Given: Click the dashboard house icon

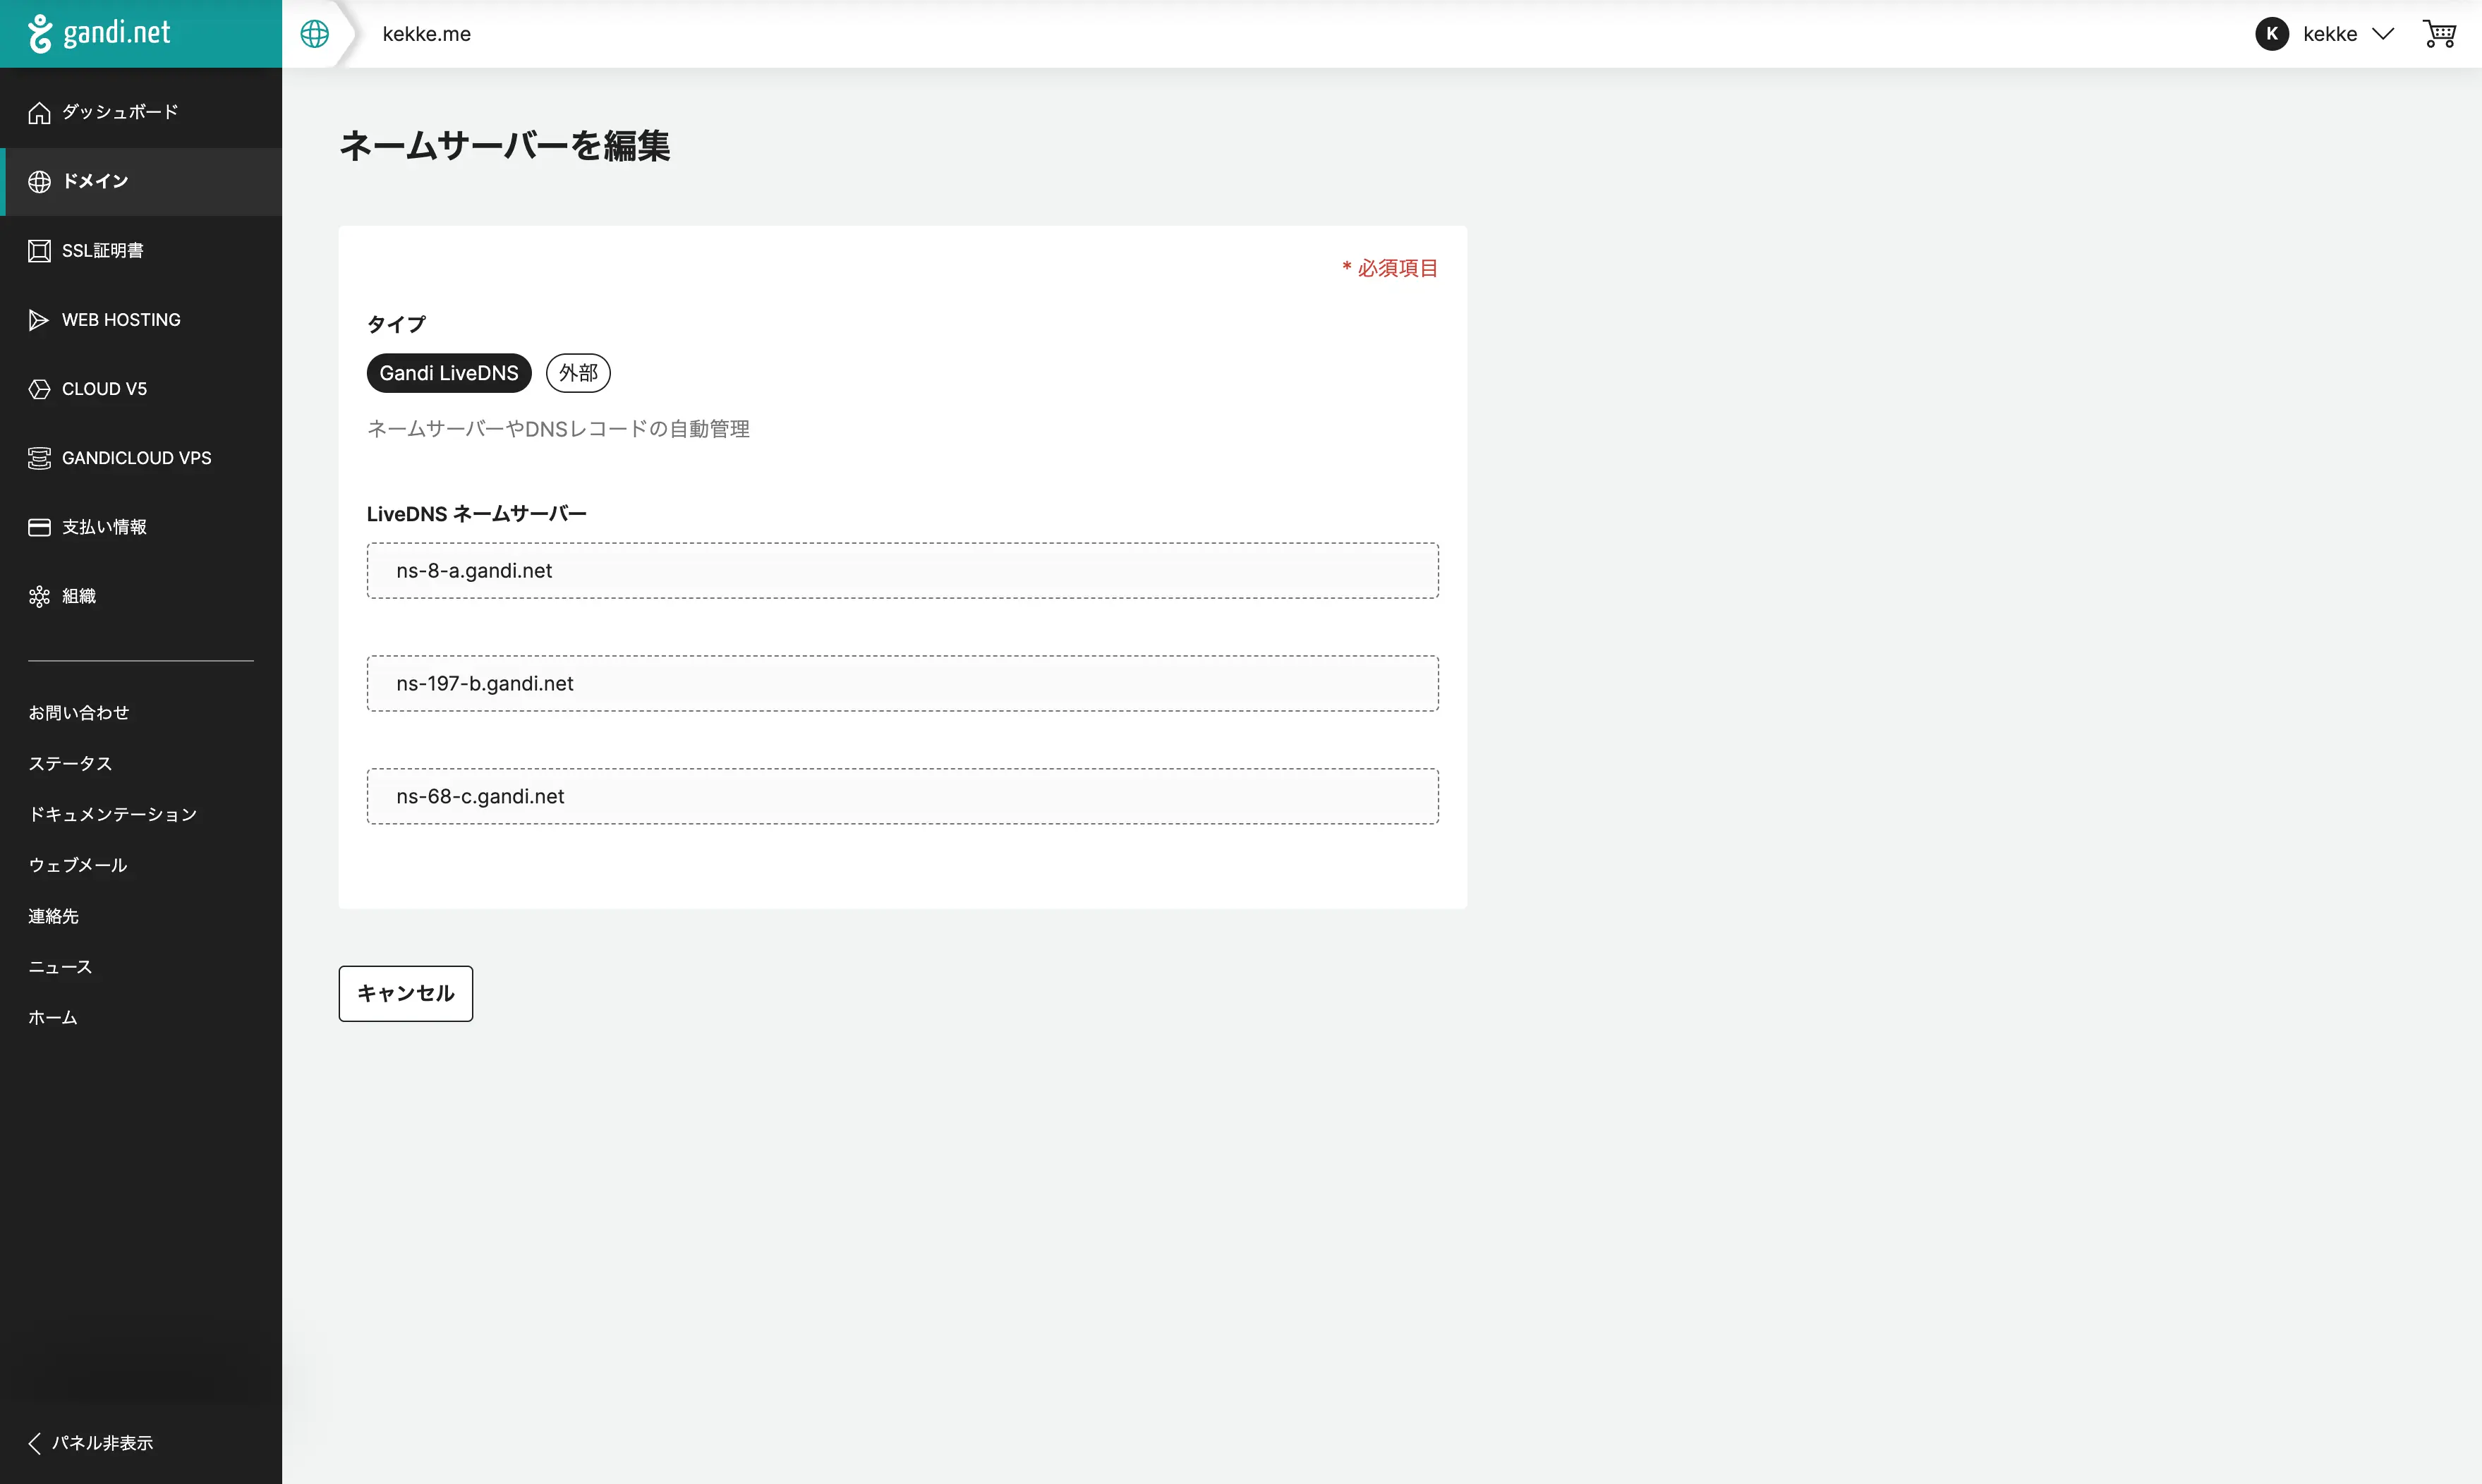Looking at the screenshot, I should 39,113.
